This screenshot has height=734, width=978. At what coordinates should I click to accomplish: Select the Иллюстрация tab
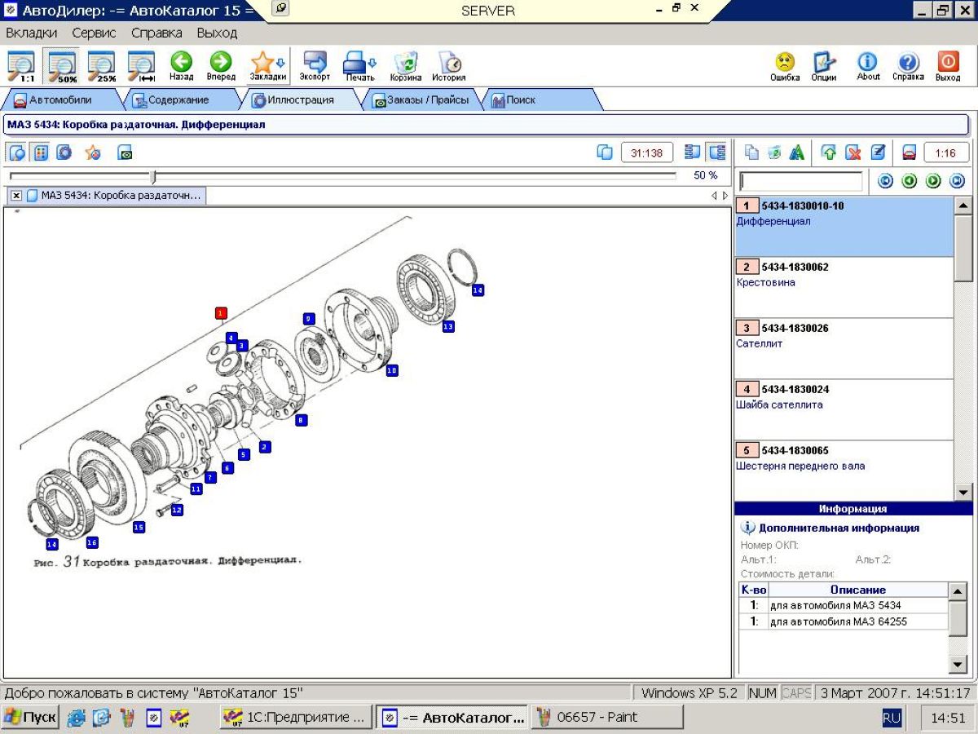[300, 99]
